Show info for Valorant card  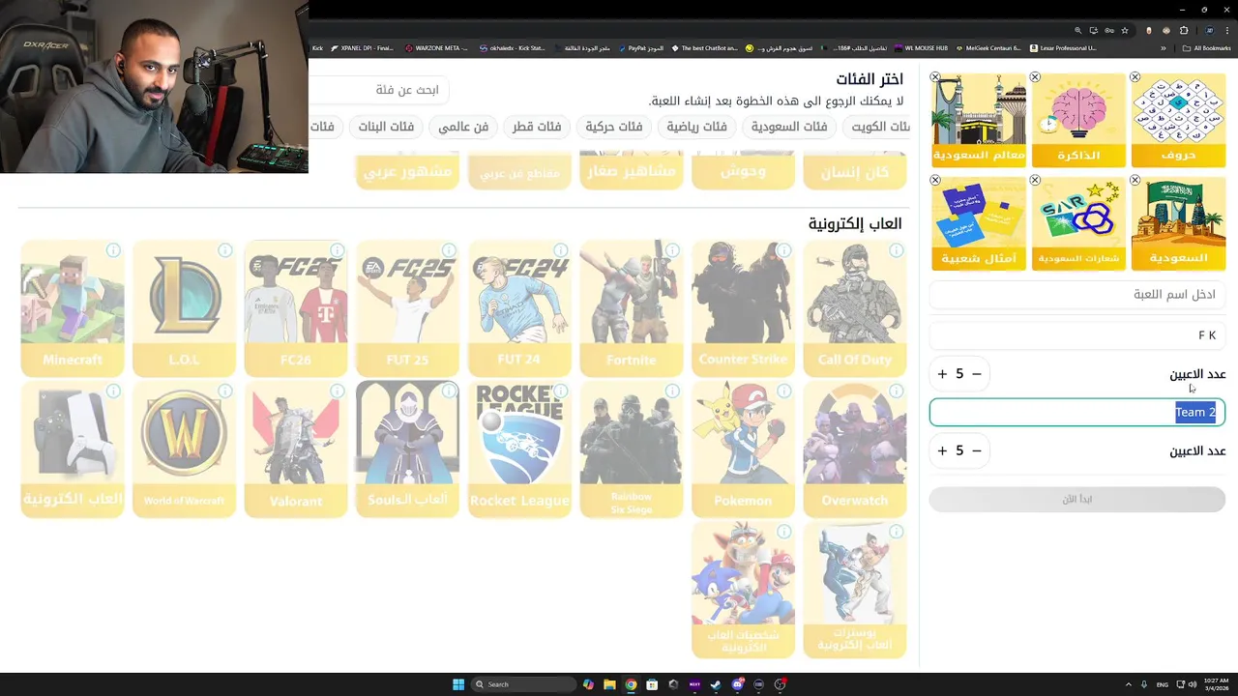(x=337, y=391)
